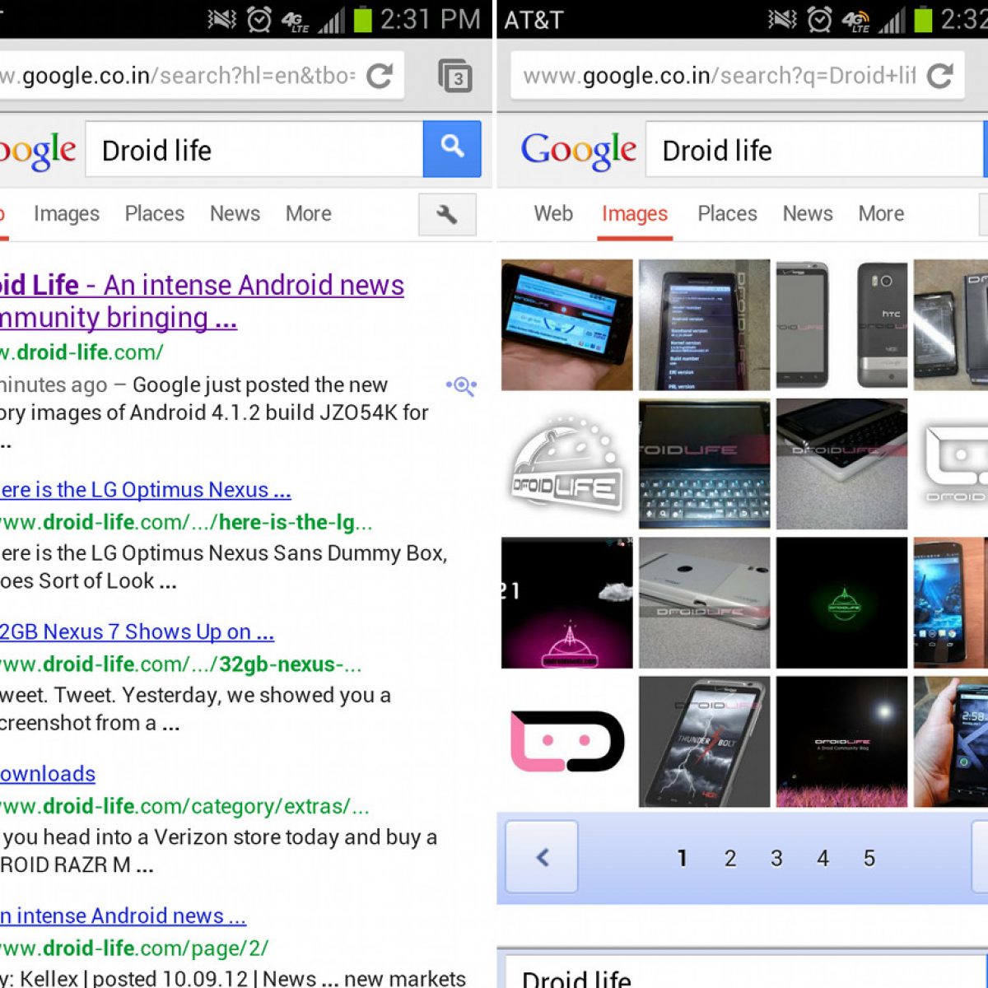Open the Downloads result link
Viewport: 988px width, 988px height.
(48, 774)
